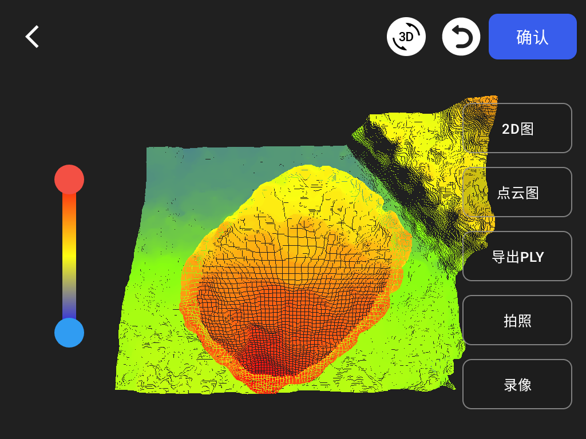Click the blue lower handle of color scale
586x439 pixels.
tap(69, 333)
